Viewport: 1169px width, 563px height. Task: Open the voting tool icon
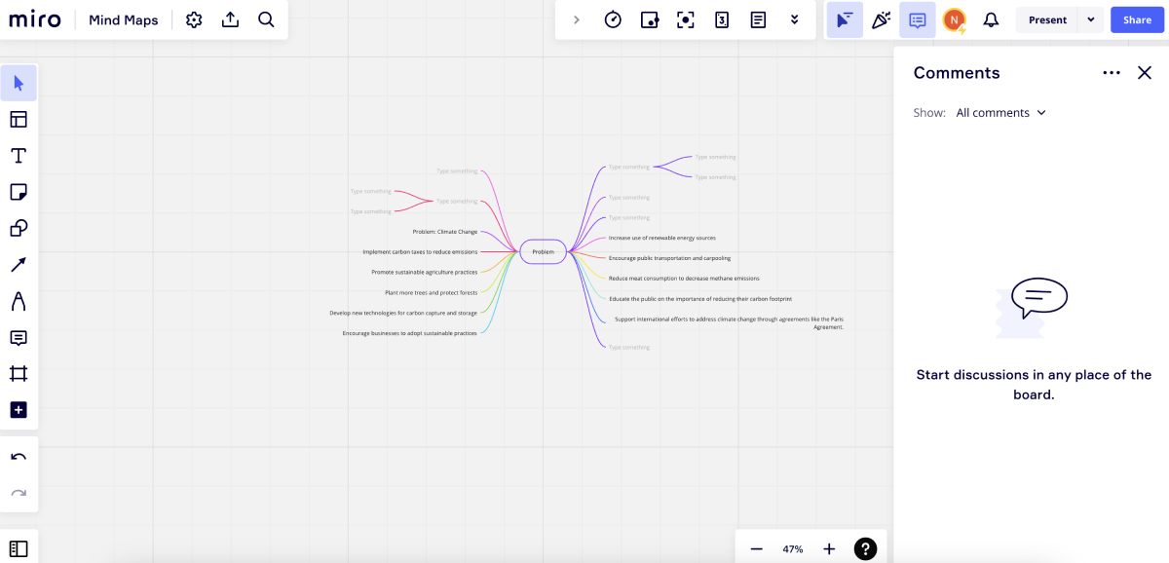pyautogui.click(x=650, y=19)
